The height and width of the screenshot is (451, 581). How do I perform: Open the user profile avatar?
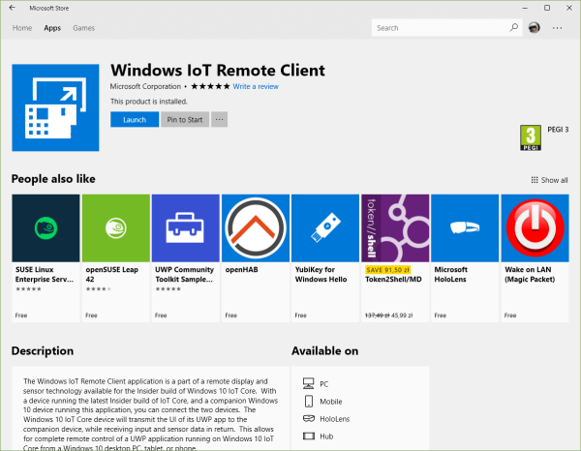coord(535,28)
